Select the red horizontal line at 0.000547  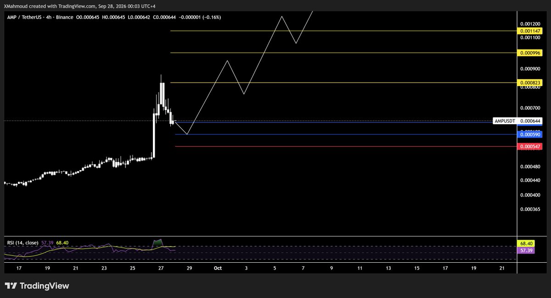click(x=346, y=146)
